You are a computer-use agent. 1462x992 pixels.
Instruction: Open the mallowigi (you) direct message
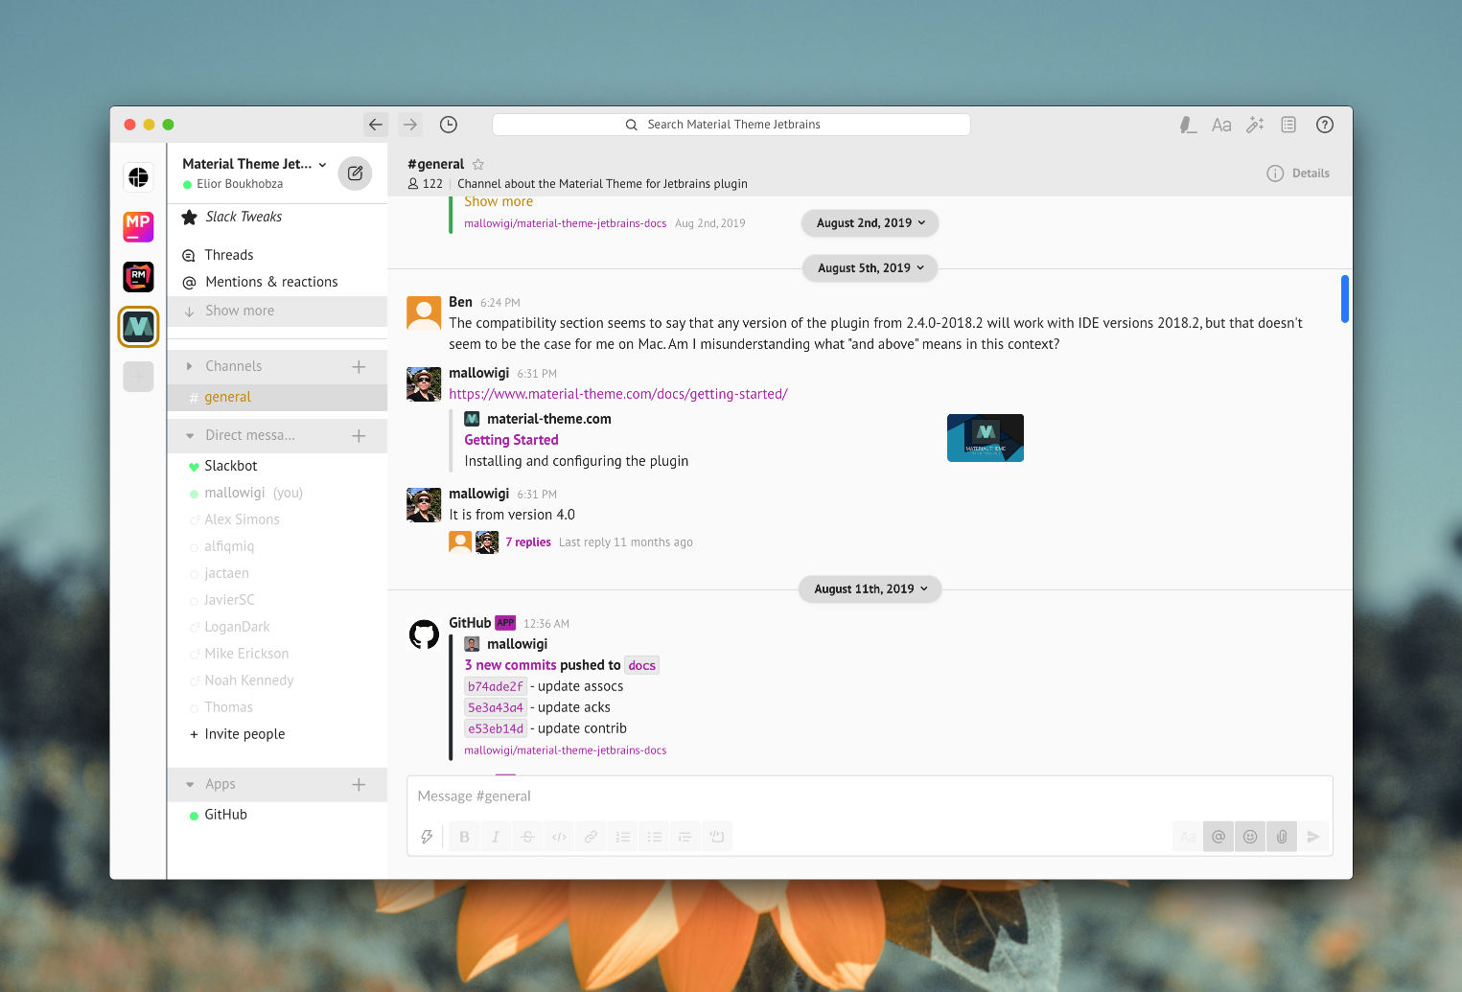(277, 493)
